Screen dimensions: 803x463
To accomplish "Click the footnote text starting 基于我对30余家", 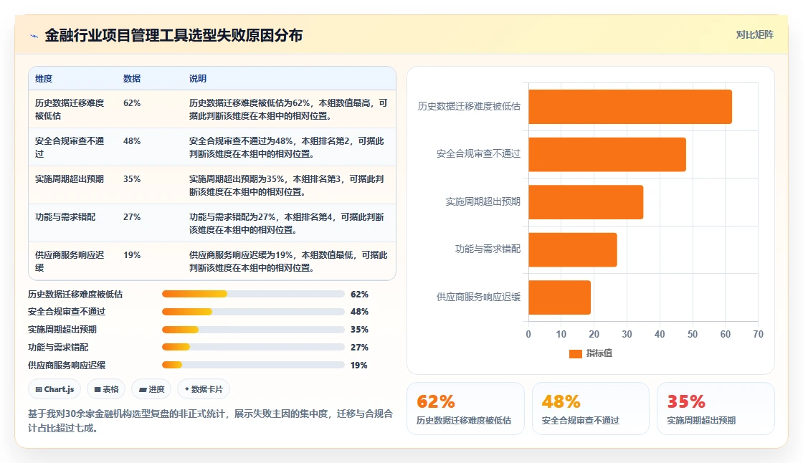I will (211, 421).
